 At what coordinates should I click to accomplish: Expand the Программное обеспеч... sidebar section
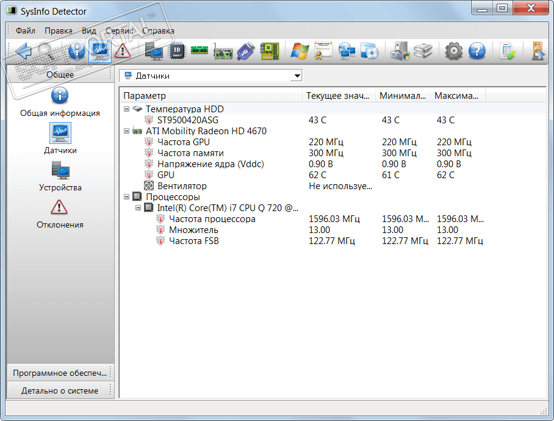point(60,373)
